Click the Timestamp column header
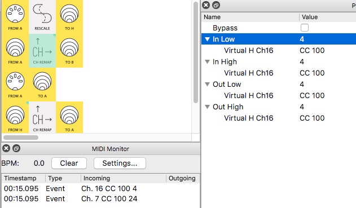 click(23, 178)
